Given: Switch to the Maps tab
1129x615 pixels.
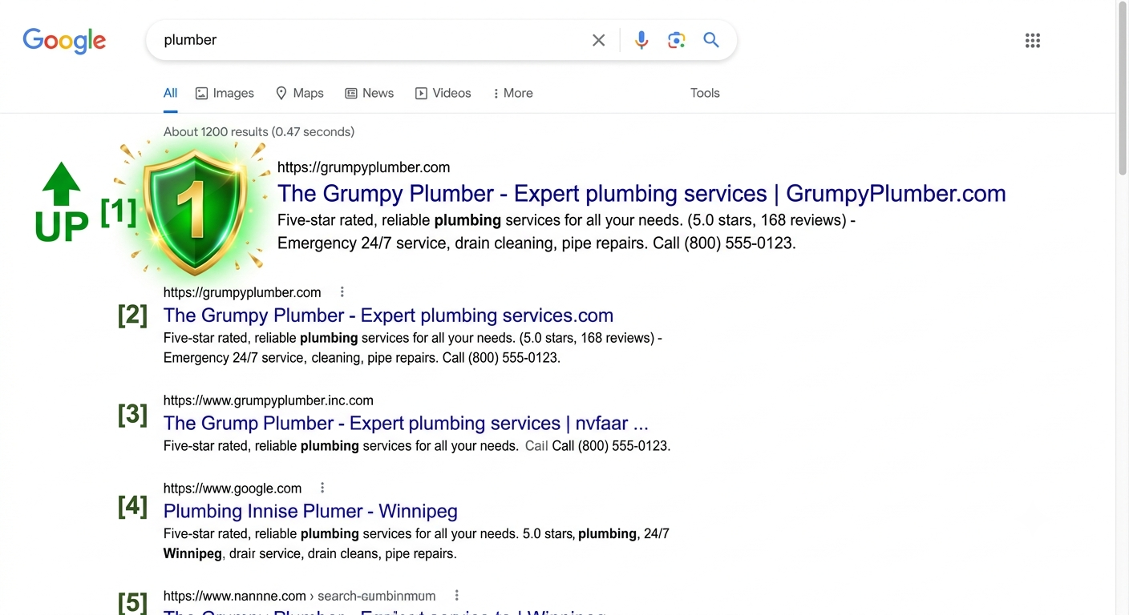Looking at the screenshot, I should (299, 93).
